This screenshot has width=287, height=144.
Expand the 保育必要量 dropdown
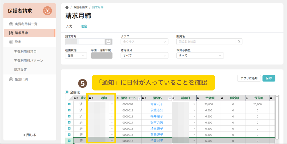pyautogui.click(x=200, y=55)
